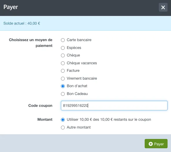
Task: Choose Espèces as payment method
Action: click(x=63, y=48)
